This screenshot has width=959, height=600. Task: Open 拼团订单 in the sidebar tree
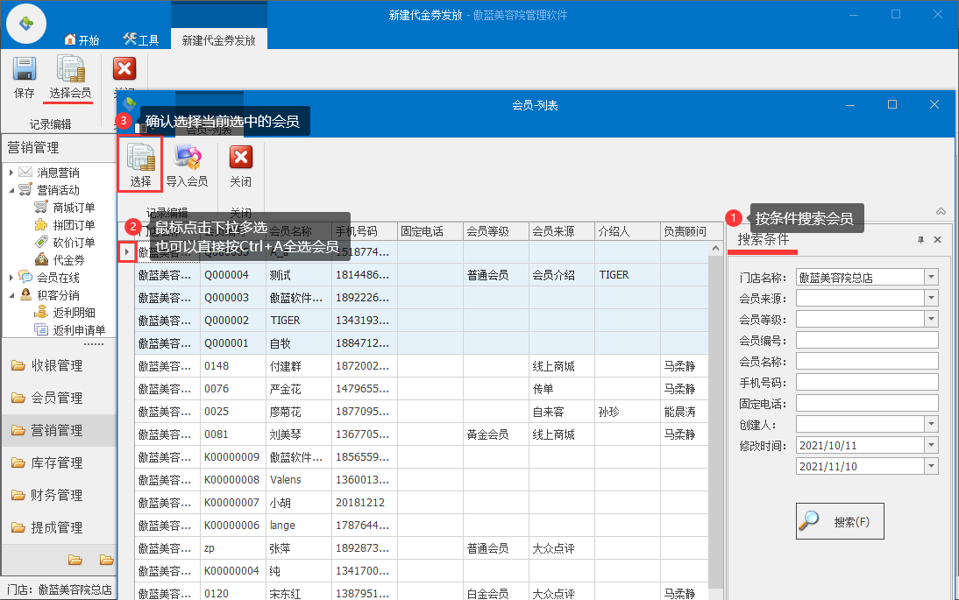[x=74, y=225]
